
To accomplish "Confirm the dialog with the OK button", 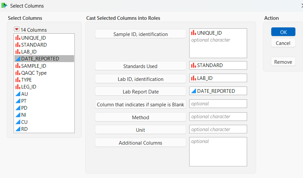I will [283, 32].
